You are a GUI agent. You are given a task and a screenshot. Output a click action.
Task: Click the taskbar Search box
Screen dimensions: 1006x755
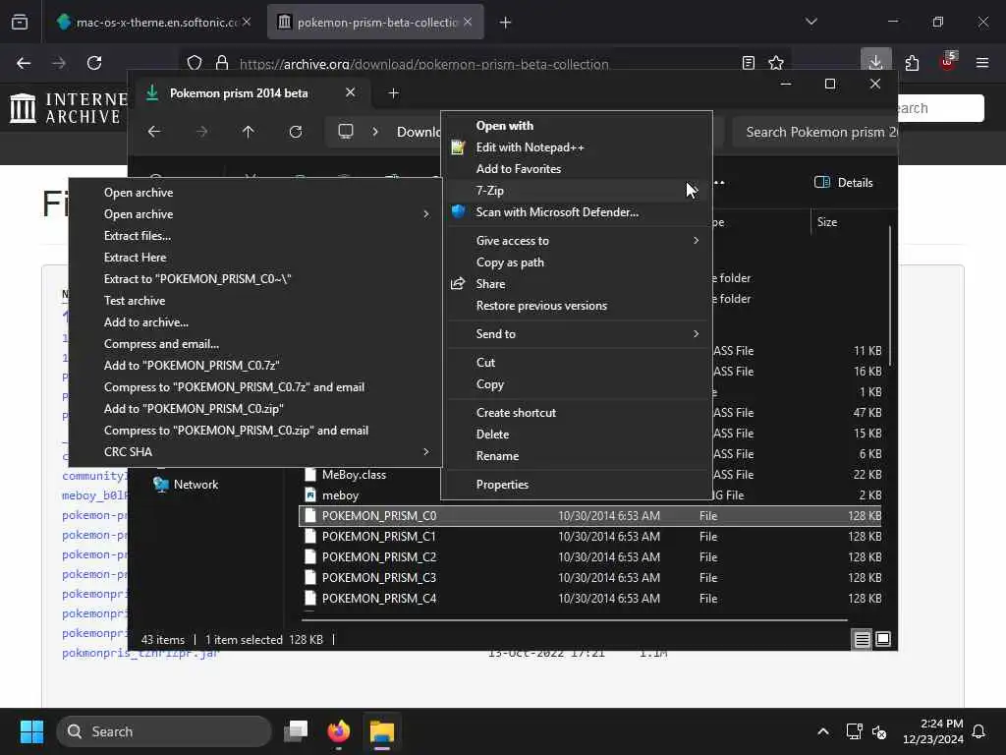164,731
